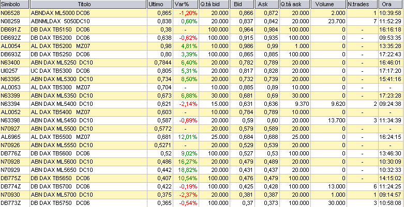Click the N.trades column header

362,4
